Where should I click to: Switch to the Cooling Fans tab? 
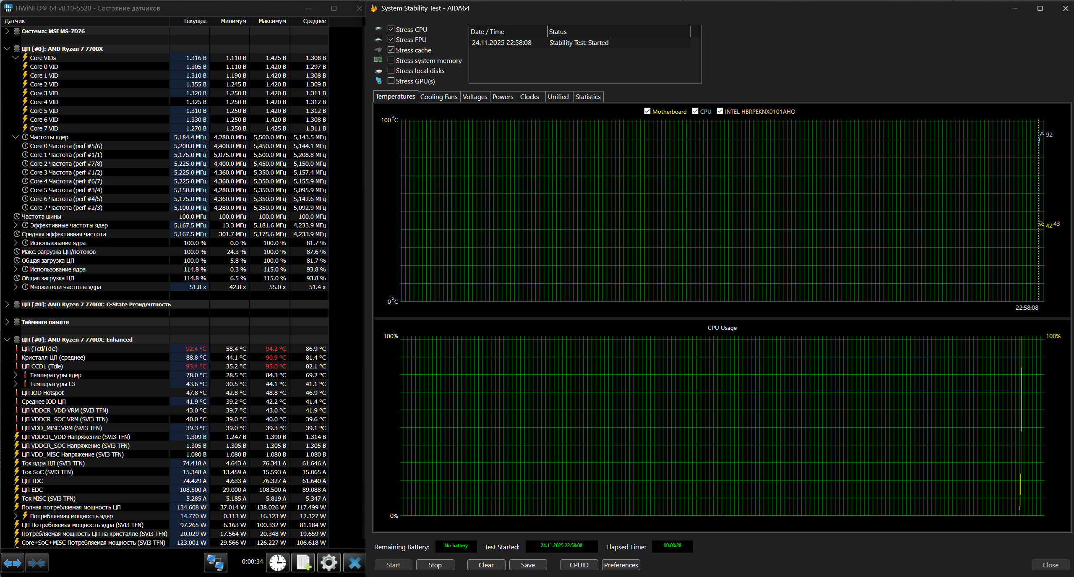(x=438, y=97)
